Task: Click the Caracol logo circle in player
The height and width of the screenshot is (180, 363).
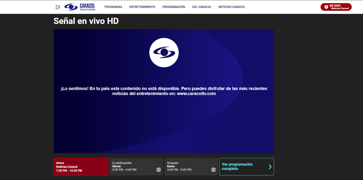Action: click(x=164, y=52)
